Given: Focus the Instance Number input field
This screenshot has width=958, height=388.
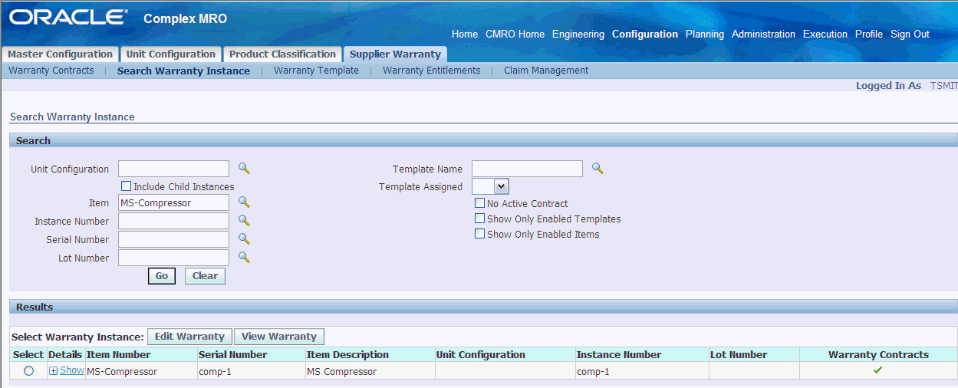Looking at the screenshot, I should point(173,221).
